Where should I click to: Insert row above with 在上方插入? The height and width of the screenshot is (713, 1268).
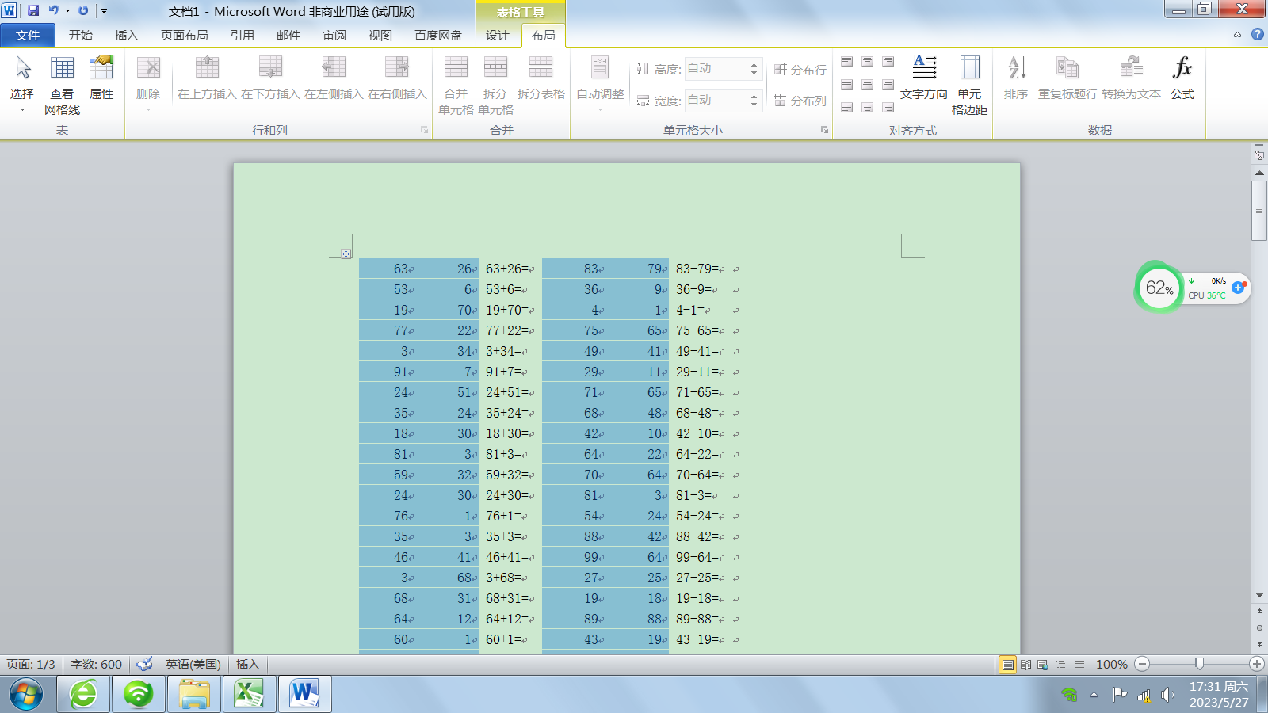(207, 78)
